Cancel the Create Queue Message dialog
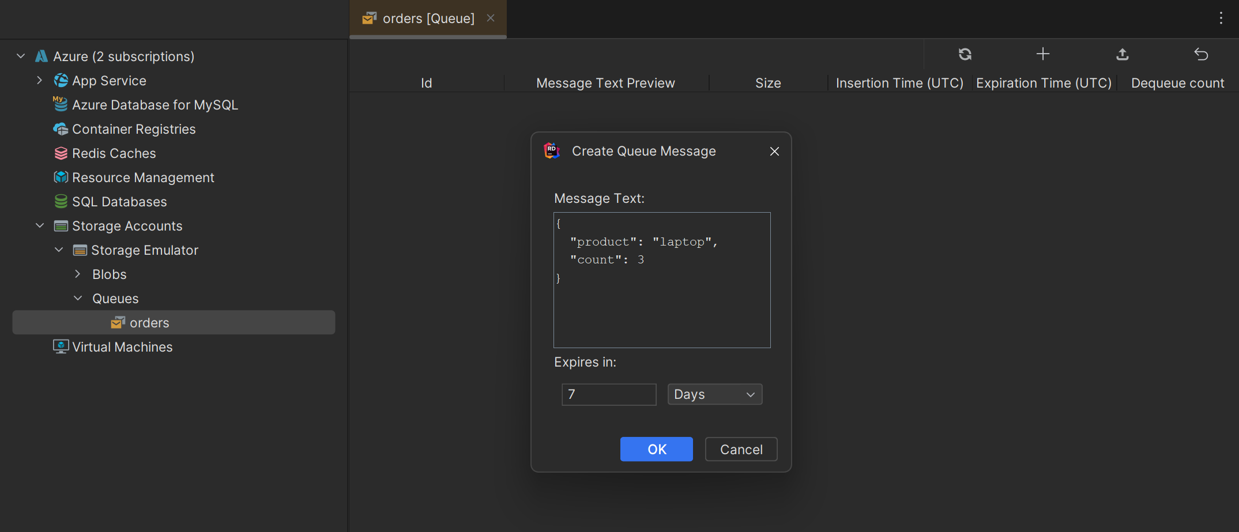This screenshot has width=1239, height=532. tap(741, 449)
